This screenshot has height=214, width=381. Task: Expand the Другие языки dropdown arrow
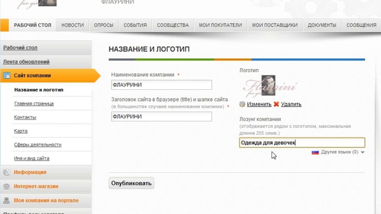pyautogui.click(x=363, y=152)
